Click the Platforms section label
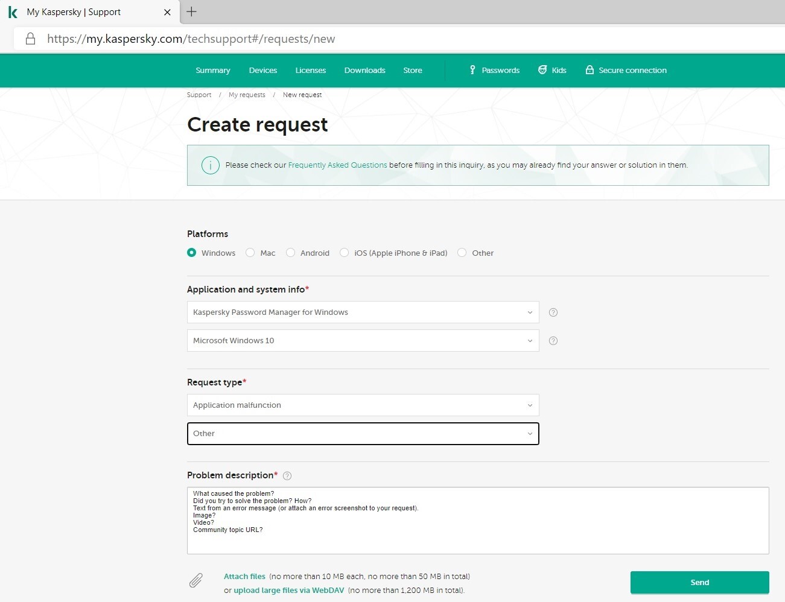The width and height of the screenshot is (785, 602). 208,234
